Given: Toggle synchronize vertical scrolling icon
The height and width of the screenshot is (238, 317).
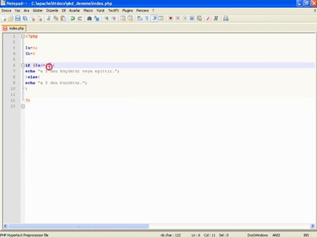Looking at the screenshot, I should [x=123, y=19].
